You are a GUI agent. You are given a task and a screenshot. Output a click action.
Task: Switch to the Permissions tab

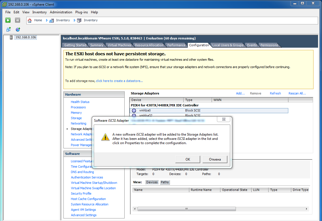pyautogui.click(x=269, y=45)
